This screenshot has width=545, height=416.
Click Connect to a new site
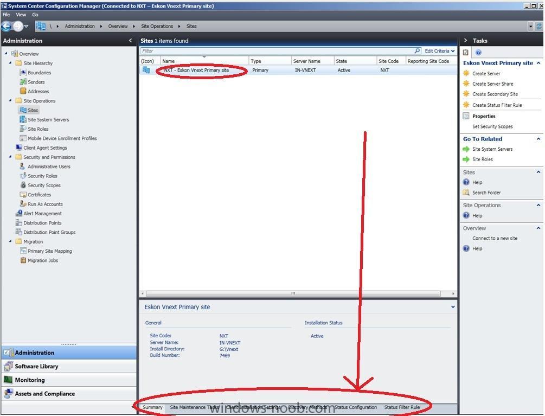pos(495,239)
